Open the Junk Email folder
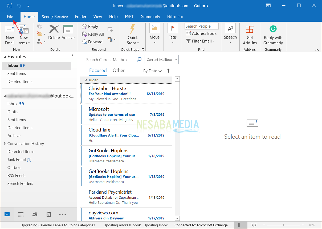The height and width of the screenshot is (229, 322). pos(21,159)
